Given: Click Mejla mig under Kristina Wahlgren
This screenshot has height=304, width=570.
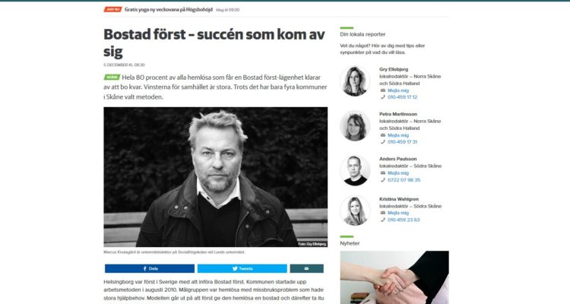Looking at the screenshot, I should (x=398, y=213).
